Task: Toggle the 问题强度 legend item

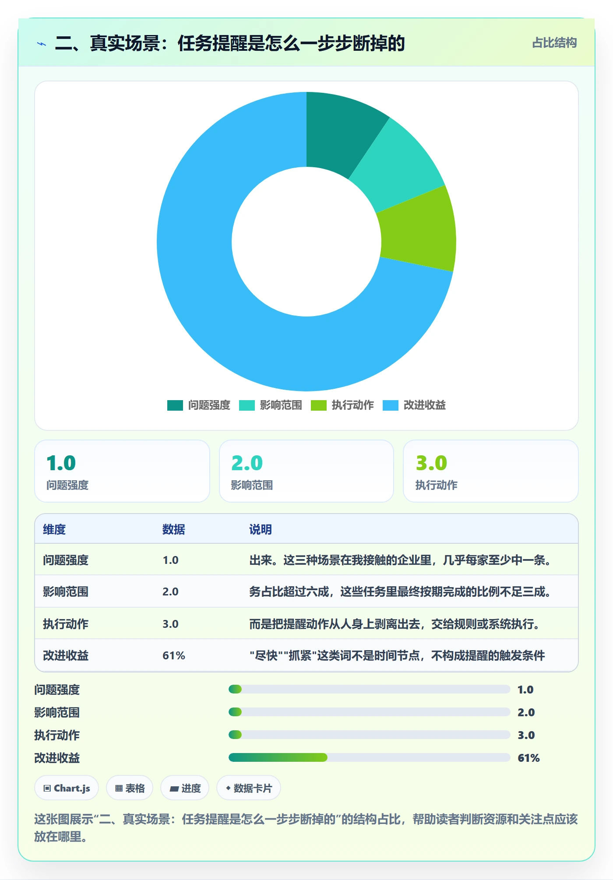Action: click(x=199, y=405)
